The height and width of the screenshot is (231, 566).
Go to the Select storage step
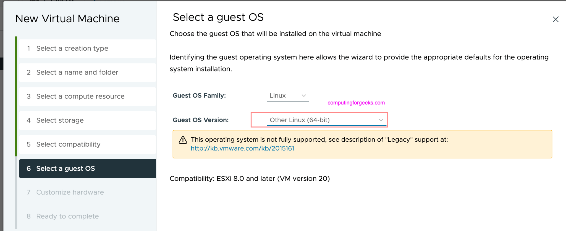pos(60,120)
